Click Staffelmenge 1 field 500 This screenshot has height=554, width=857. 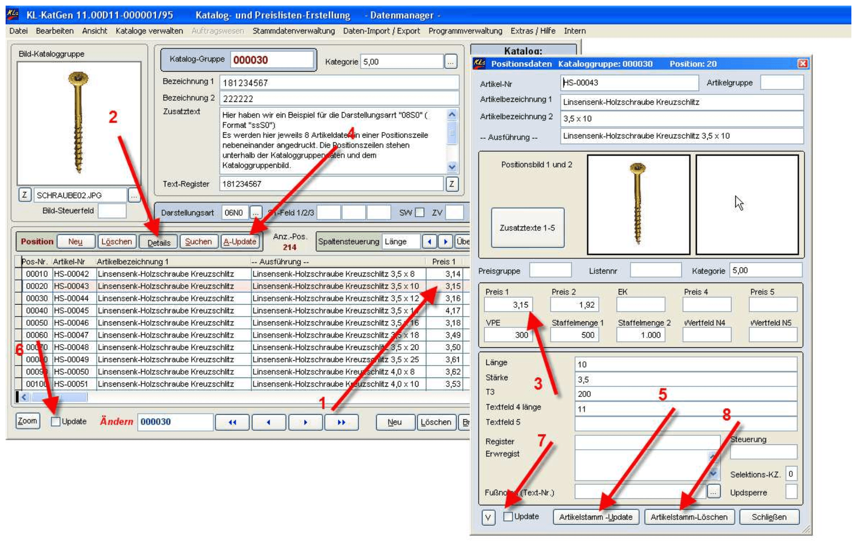click(x=574, y=335)
